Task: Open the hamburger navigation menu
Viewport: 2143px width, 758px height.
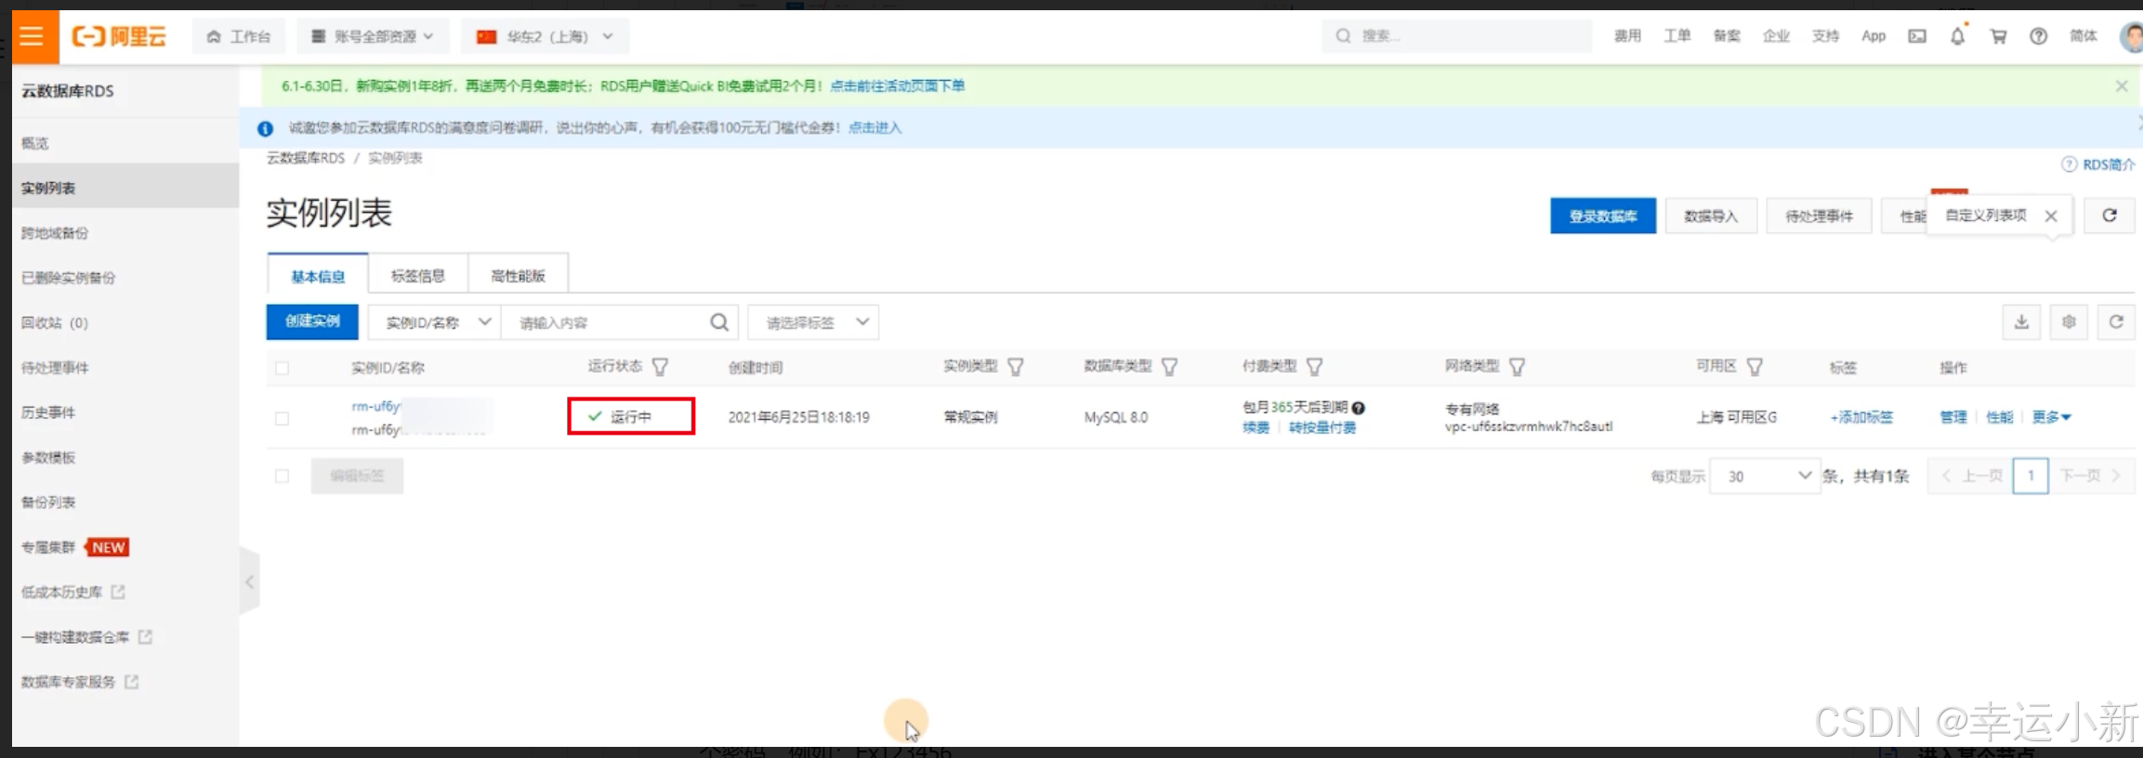Action: (33, 36)
